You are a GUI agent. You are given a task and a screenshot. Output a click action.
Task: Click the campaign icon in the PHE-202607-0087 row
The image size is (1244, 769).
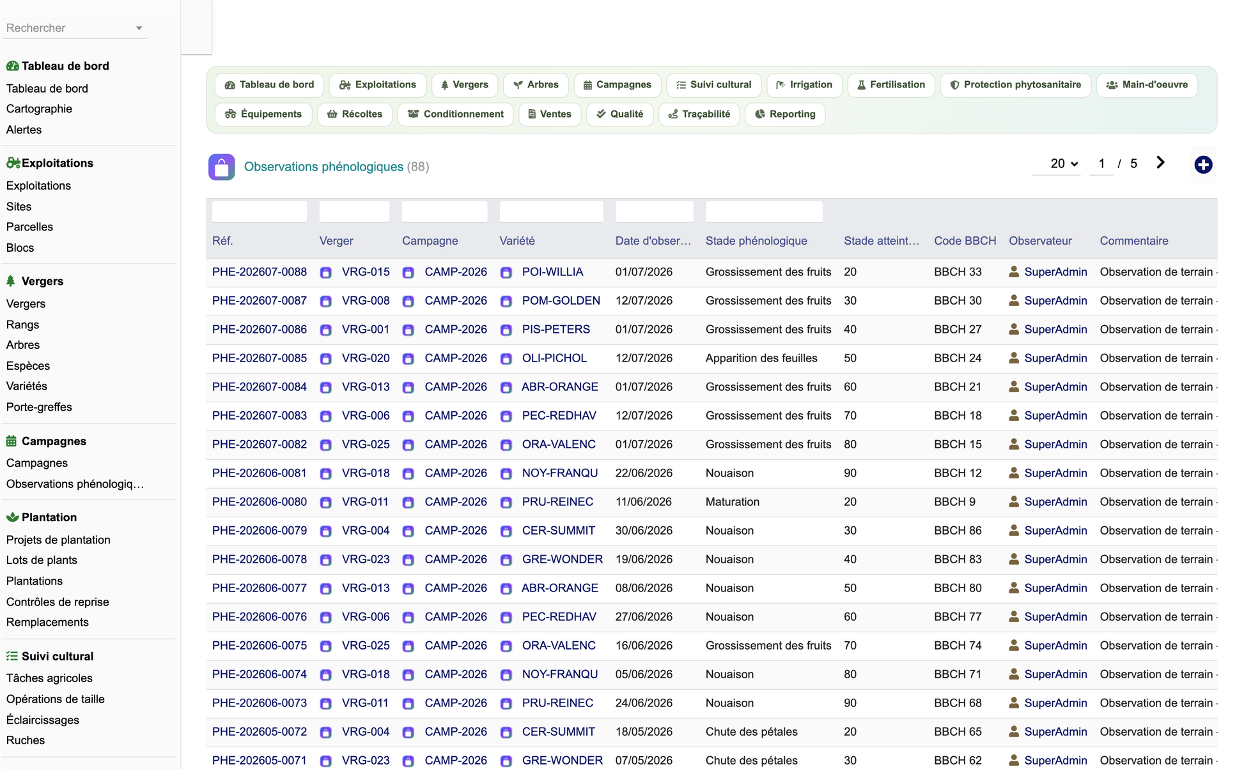click(x=408, y=301)
